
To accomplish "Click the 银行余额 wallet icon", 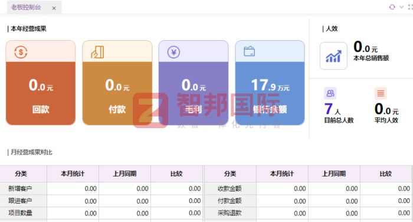I will pos(249,51).
